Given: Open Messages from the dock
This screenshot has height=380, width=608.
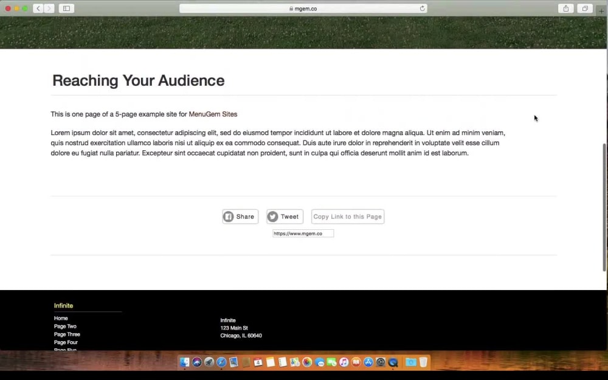Looking at the screenshot, I should point(319,362).
